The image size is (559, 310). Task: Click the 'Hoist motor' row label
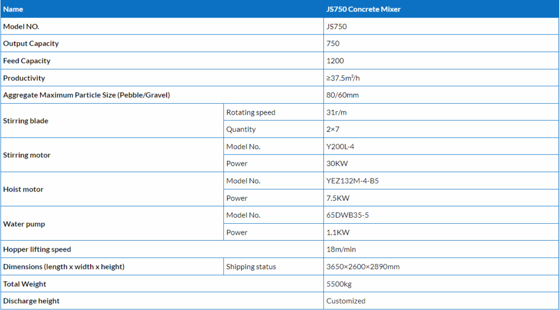[23, 189]
